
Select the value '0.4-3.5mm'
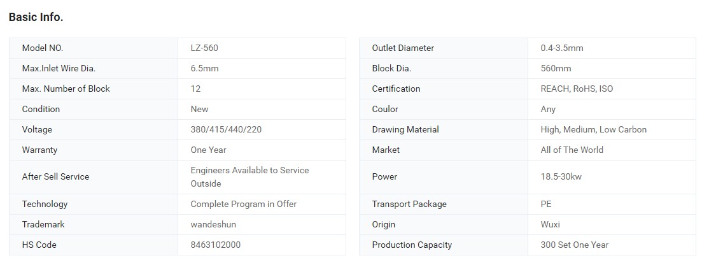[x=562, y=48]
